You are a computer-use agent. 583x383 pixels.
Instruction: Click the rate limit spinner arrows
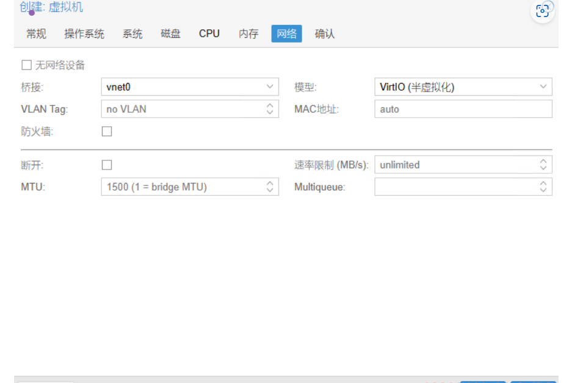click(543, 165)
